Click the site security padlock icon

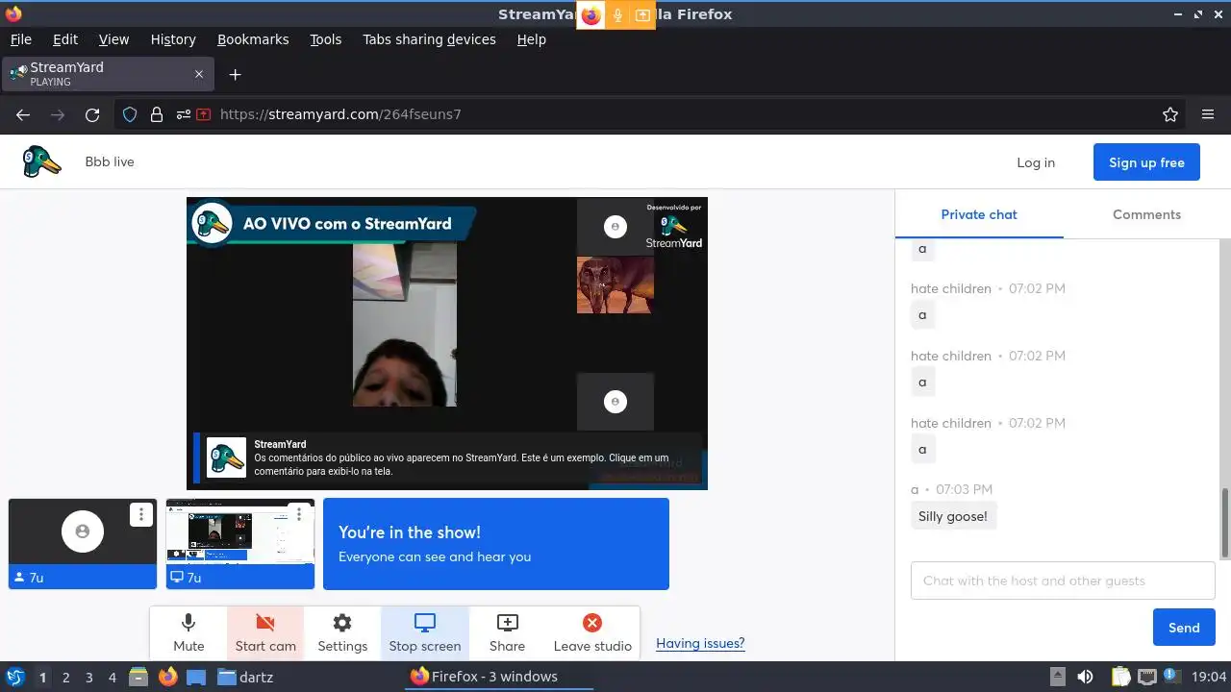pos(157,114)
